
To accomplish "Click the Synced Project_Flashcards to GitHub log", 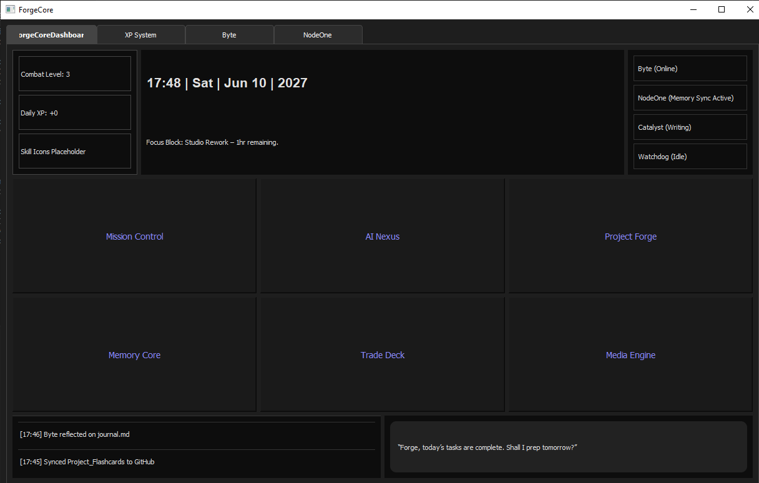I will click(197, 462).
